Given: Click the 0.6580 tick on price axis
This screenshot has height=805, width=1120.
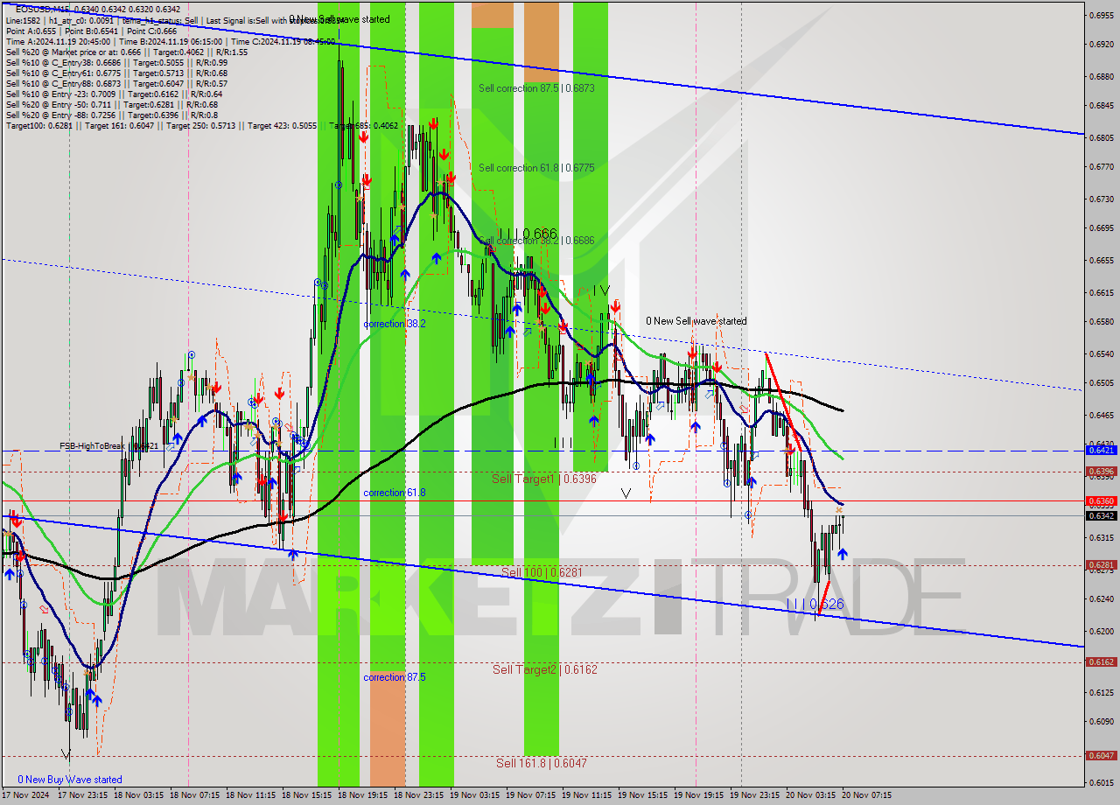Looking at the screenshot, I should pyautogui.click(x=1101, y=321).
